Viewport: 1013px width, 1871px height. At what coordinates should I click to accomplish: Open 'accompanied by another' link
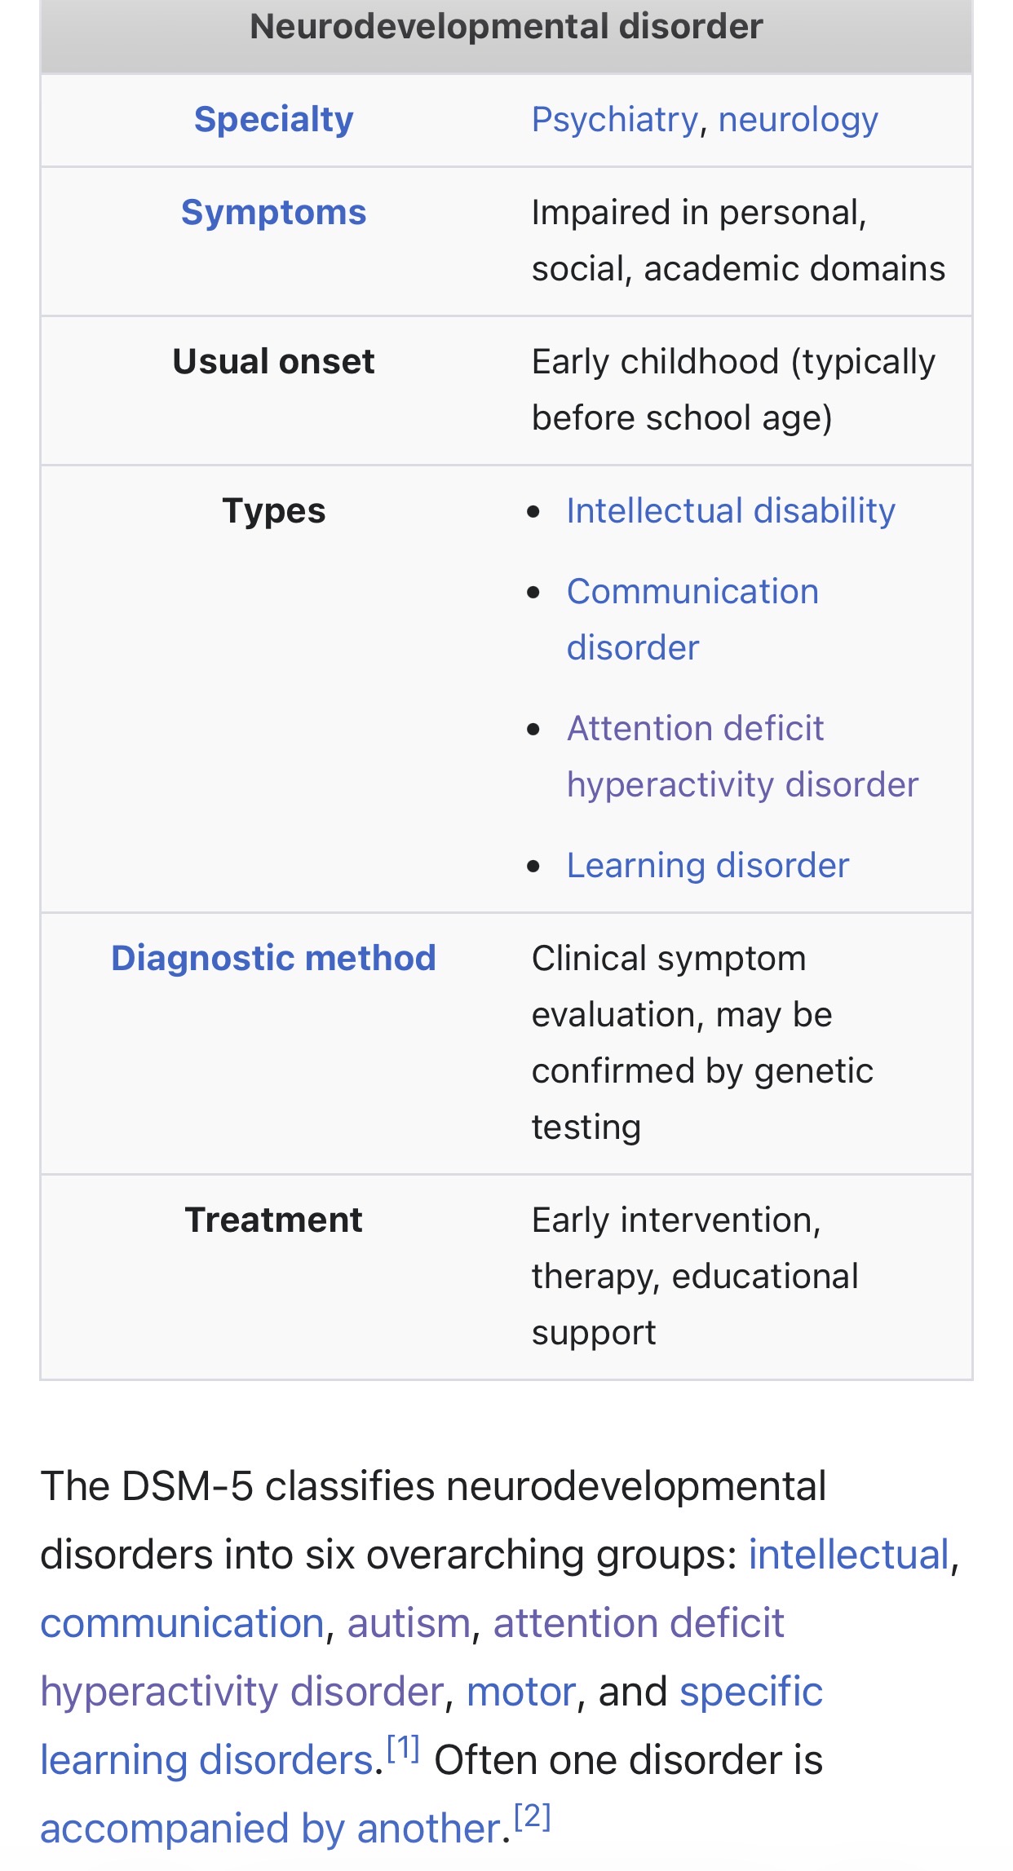[x=270, y=1829]
